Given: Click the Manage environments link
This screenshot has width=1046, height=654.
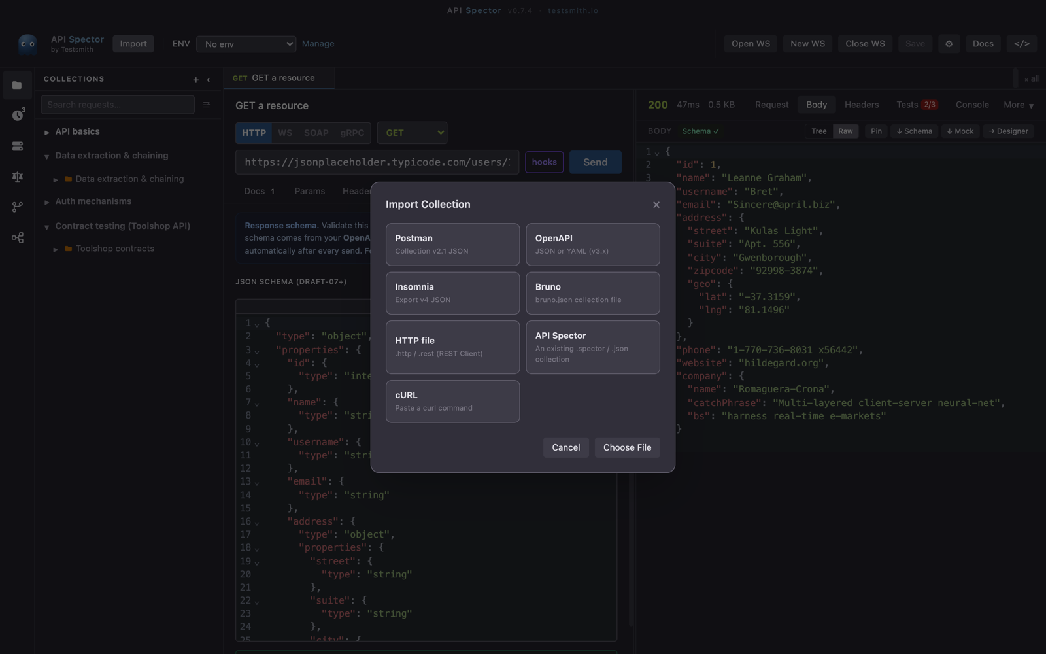Looking at the screenshot, I should (x=318, y=44).
